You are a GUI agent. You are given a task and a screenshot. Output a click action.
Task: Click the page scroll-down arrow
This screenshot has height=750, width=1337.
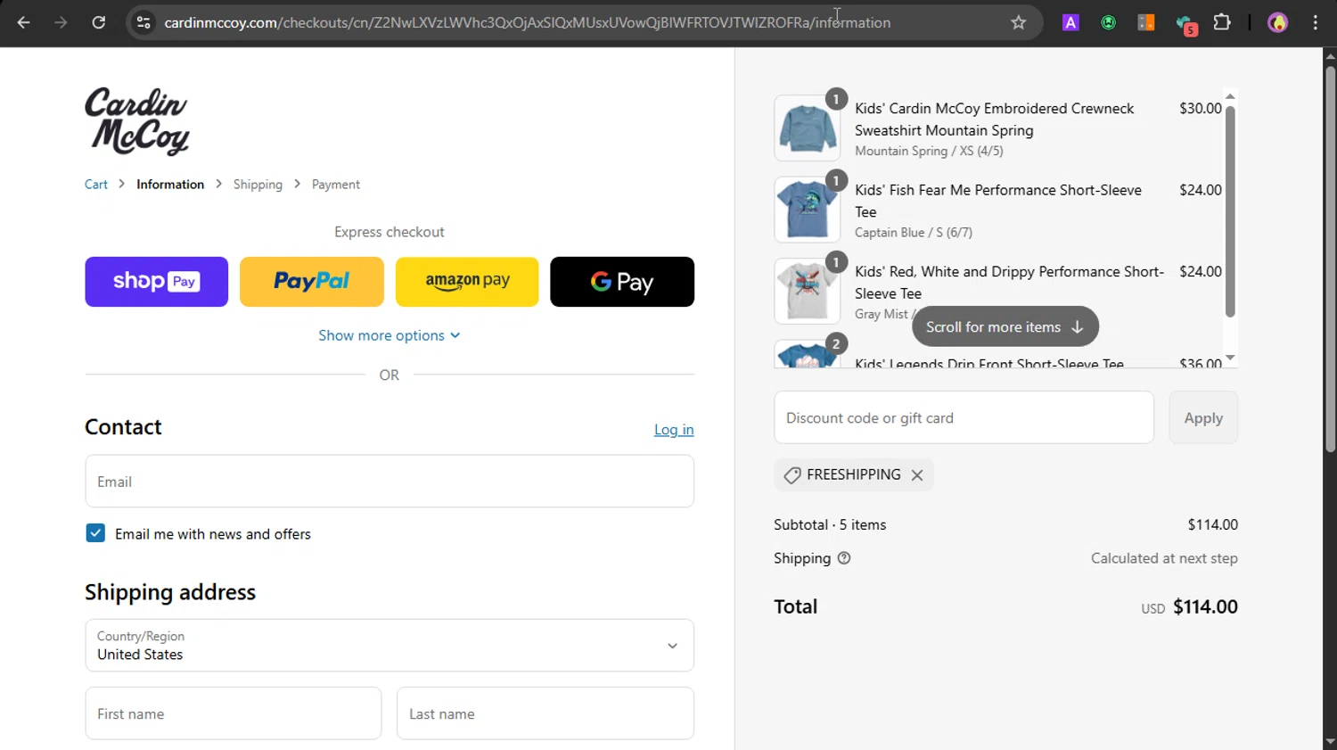(1330, 742)
